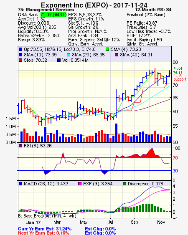Image resolution: width=188 pixels, height=235 pixels.
Task: Click the red Support label beside chart
Action: (x=180, y=79)
